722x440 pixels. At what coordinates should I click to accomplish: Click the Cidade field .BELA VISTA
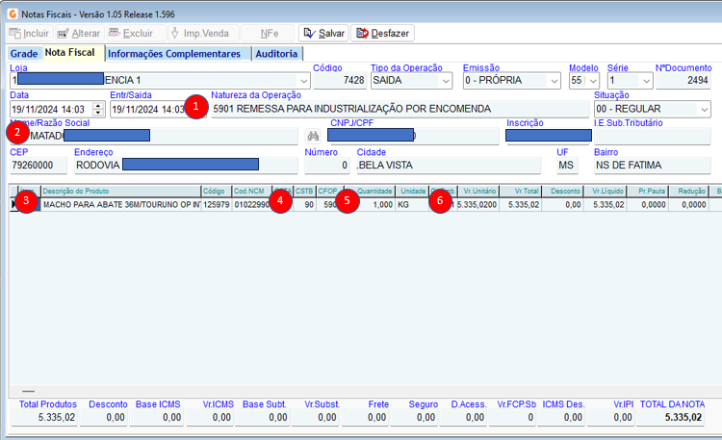click(x=449, y=166)
